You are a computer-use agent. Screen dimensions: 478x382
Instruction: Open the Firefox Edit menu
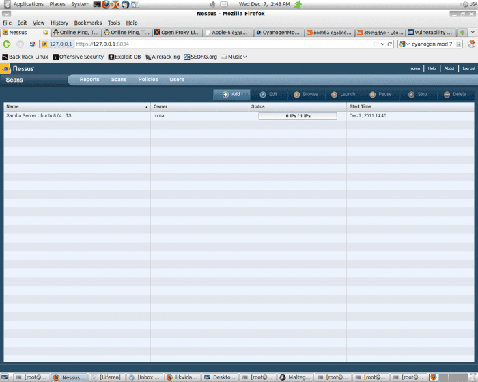click(22, 23)
